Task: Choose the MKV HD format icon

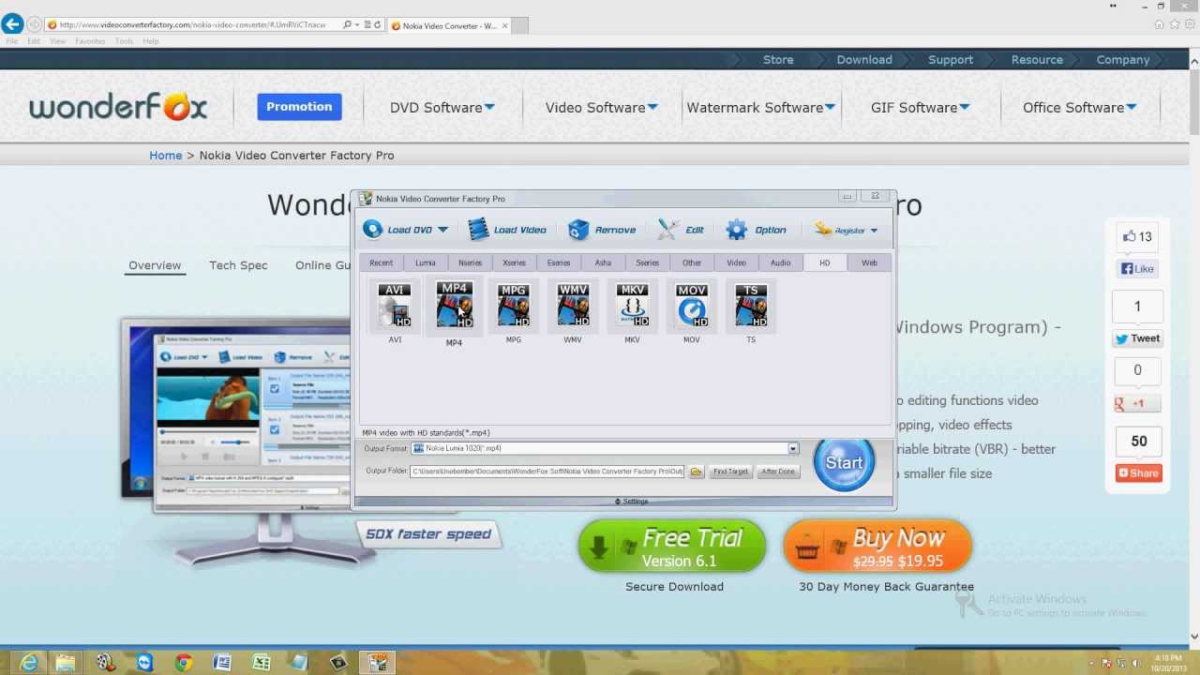Action: point(633,306)
